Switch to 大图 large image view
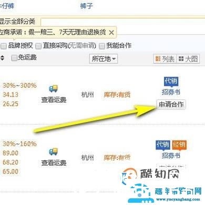The image size is (205, 205). tap(188, 59)
